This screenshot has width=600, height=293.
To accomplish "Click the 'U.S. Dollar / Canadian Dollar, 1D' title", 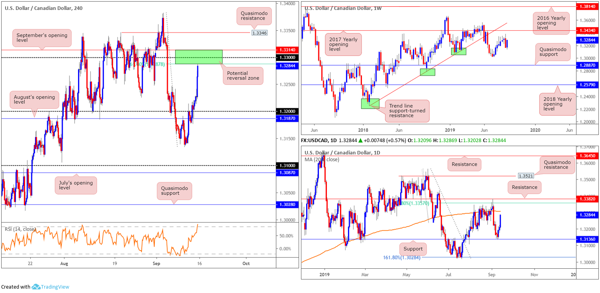I will pyautogui.click(x=343, y=152).
